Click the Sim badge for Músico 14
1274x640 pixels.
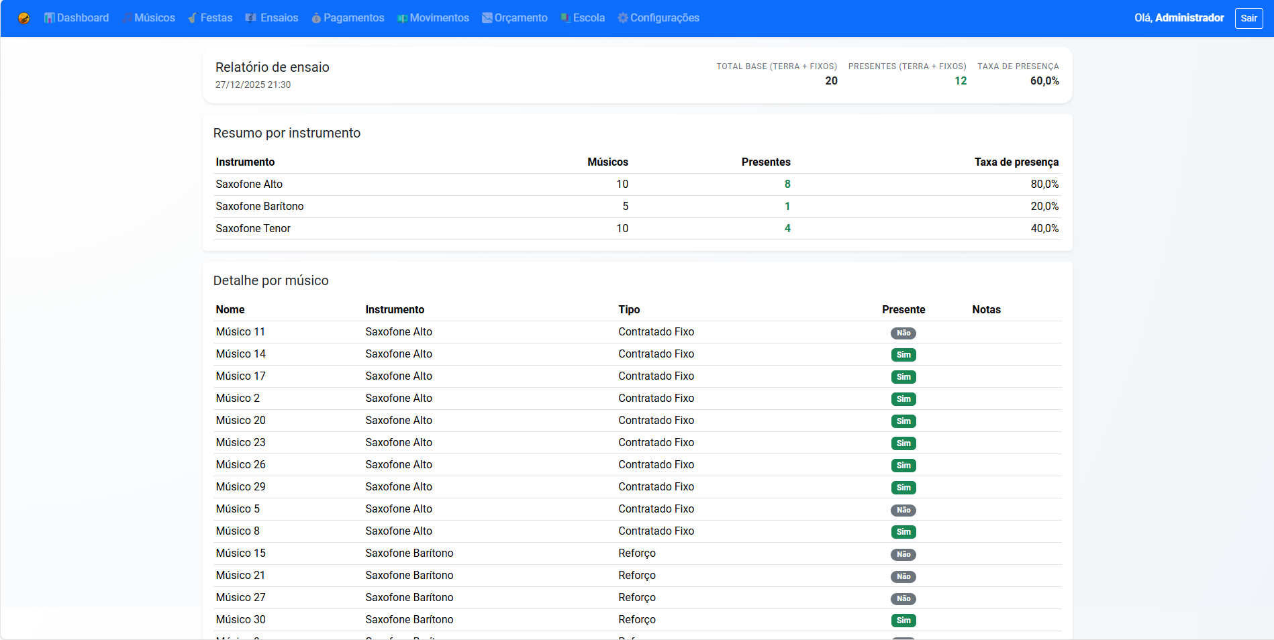point(903,355)
